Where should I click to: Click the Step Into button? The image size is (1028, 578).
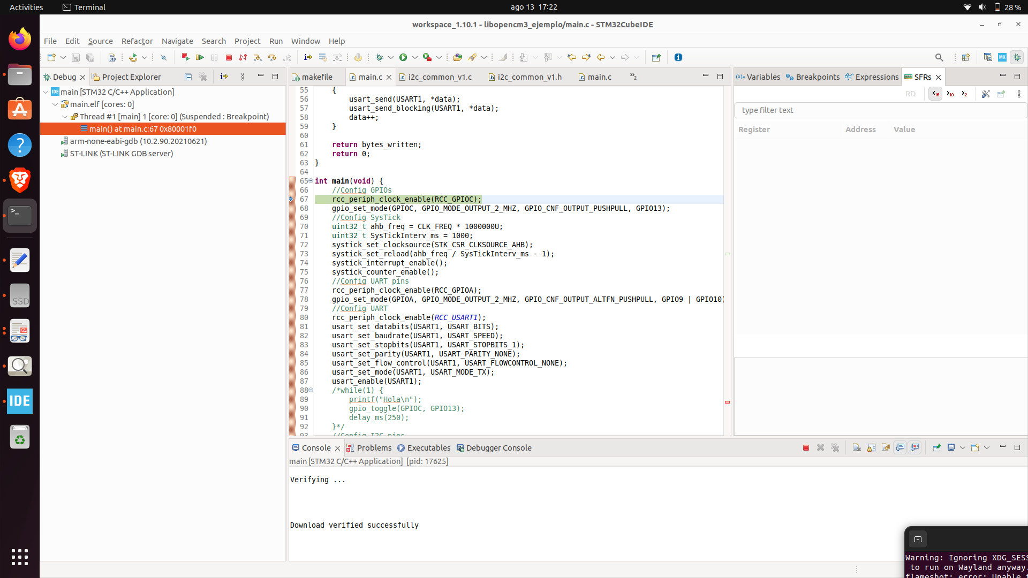[x=258, y=57]
